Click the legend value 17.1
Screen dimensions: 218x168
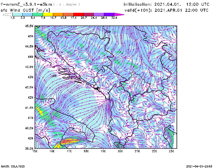pyautogui.click(x=74, y=18)
